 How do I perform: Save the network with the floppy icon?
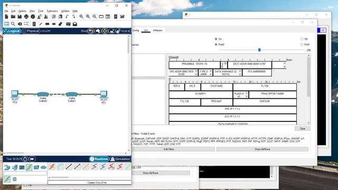[20, 16]
